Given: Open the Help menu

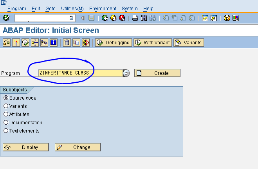Looking at the screenshot, I should (x=148, y=9).
